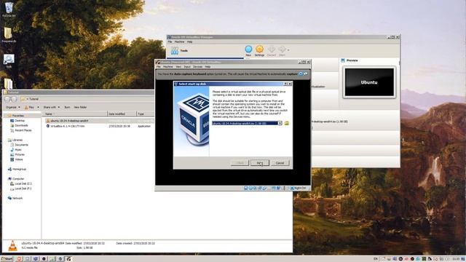Viewport: 466px width, 262px height.
Task: Click Play button in Explorer toolbar
Action: (x=30, y=107)
